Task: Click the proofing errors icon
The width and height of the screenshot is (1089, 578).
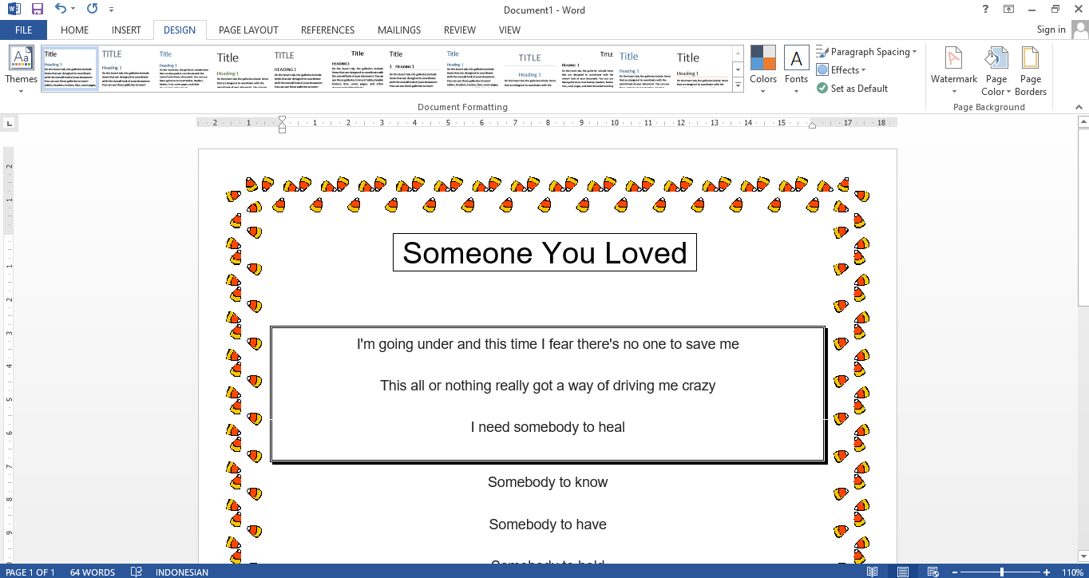Action: (137, 572)
